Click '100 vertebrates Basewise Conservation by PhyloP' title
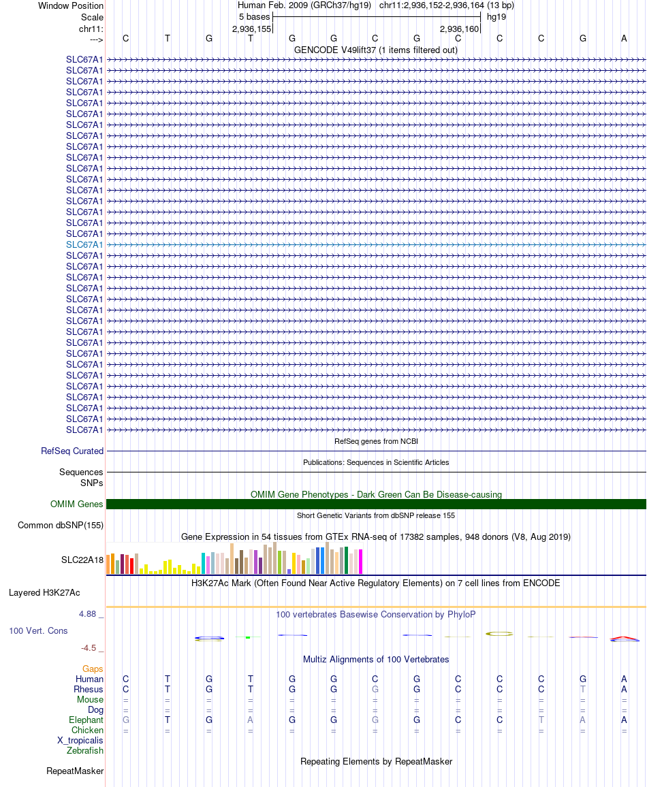 [376, 614]
